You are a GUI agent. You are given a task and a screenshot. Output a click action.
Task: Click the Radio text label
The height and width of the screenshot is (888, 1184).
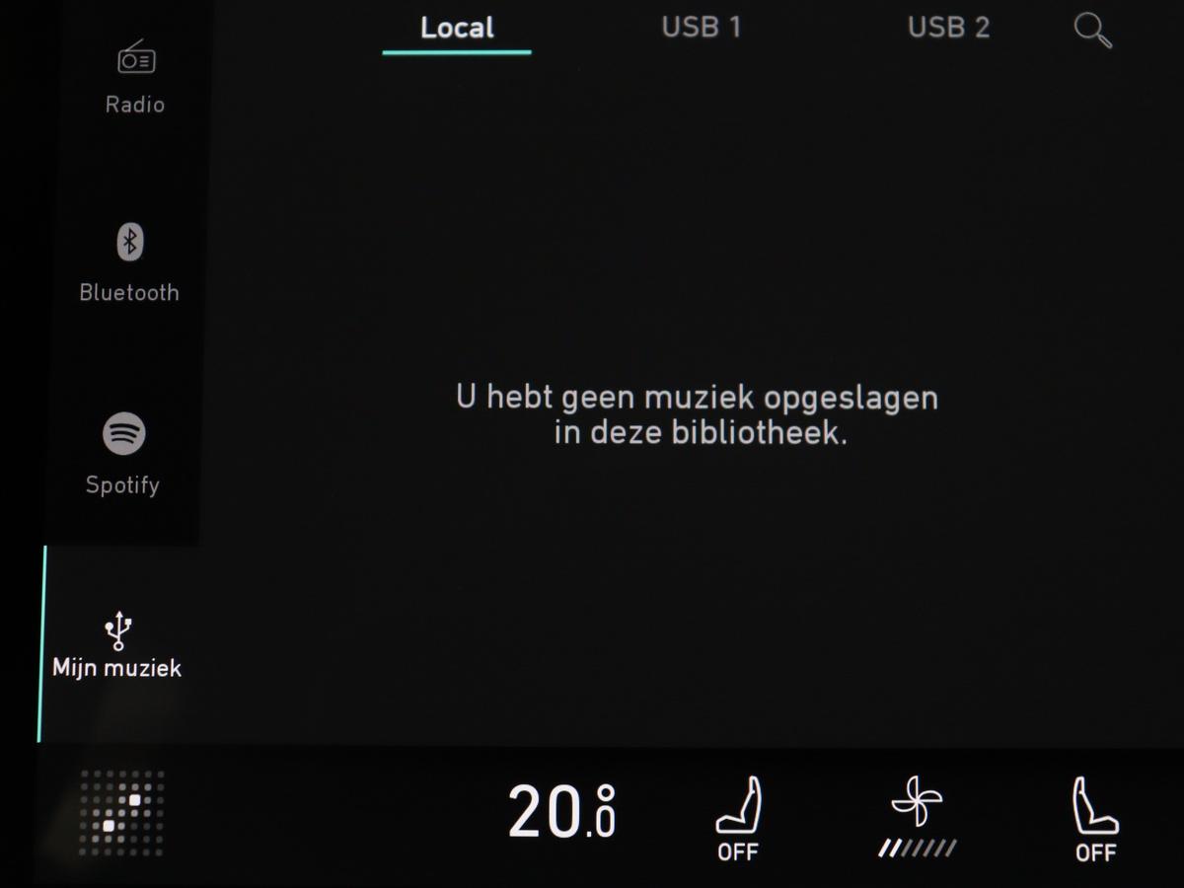click(x=135, y=104)
